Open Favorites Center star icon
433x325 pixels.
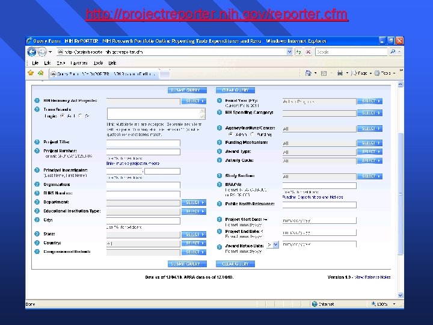tap(31, 73)
